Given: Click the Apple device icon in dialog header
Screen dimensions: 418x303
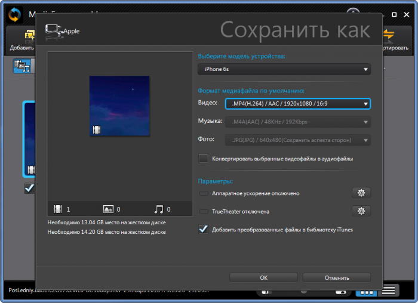Looking at the screenshot, I should point(54,30).
